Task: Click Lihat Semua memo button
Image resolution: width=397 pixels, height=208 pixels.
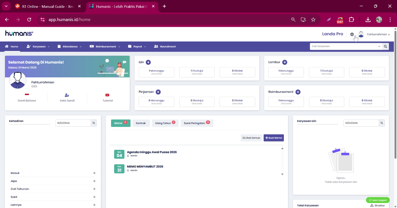Action: click(251, 138)
